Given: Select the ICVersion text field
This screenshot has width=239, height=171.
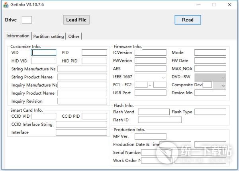Looking at the screenshot, I should (x=150, y=52).
